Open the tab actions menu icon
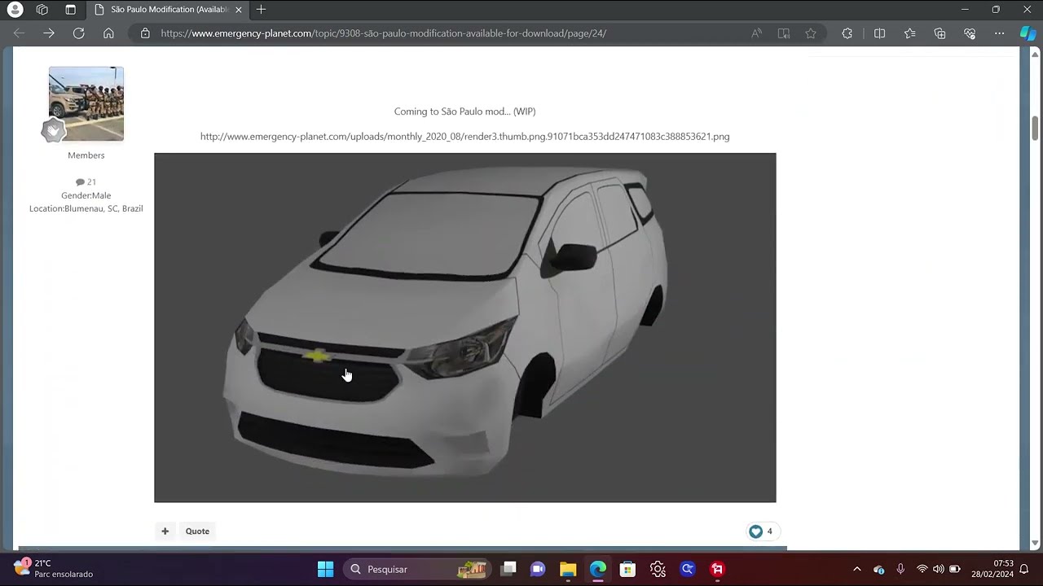1043x586 pixels. pyautogui.click(x=70, y=10)
